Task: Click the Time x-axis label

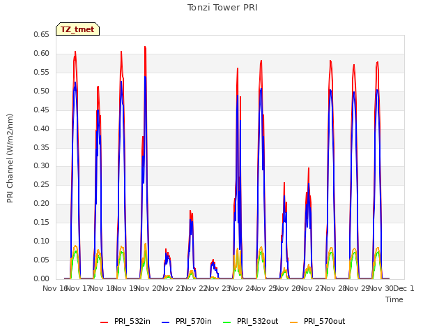Action: click(394, 299)
